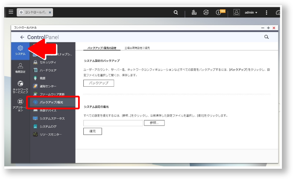Minimize the Control Panel window
The height and width of the screenshot is (179, 293).
coord(263,28)
